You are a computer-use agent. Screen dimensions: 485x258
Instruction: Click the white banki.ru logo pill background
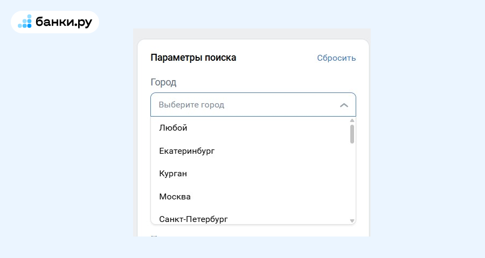(55, 22)
